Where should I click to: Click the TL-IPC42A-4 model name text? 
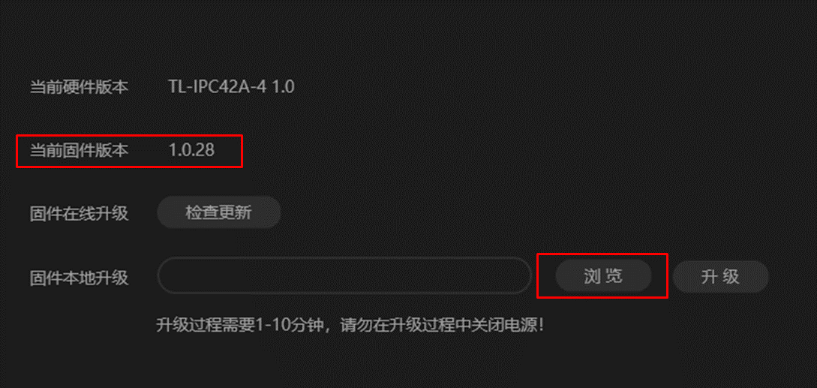[x=218, y=87]
